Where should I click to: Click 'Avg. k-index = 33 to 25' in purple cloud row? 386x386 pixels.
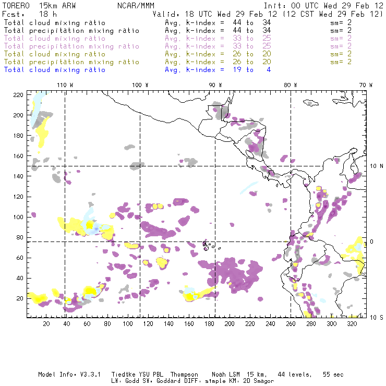click(x=218, y=39)
